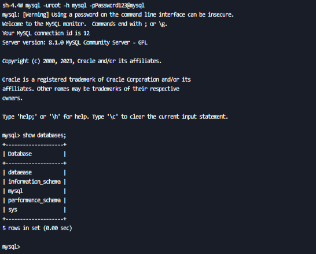Click the sh-4.4# mysql login command
The image size is (316, 254).
point(74,5)
